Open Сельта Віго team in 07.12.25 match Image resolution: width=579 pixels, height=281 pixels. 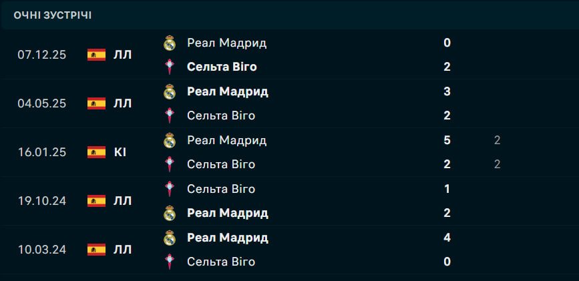click(x=222, y=67)
